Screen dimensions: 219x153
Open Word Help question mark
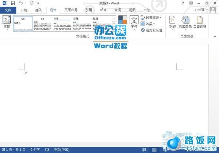(x=183, y=3)
